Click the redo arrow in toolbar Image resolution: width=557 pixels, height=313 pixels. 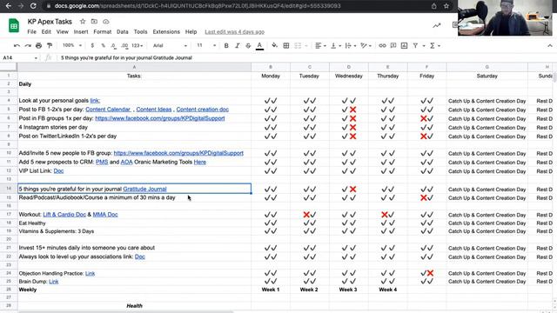click(x=28, y=46)
